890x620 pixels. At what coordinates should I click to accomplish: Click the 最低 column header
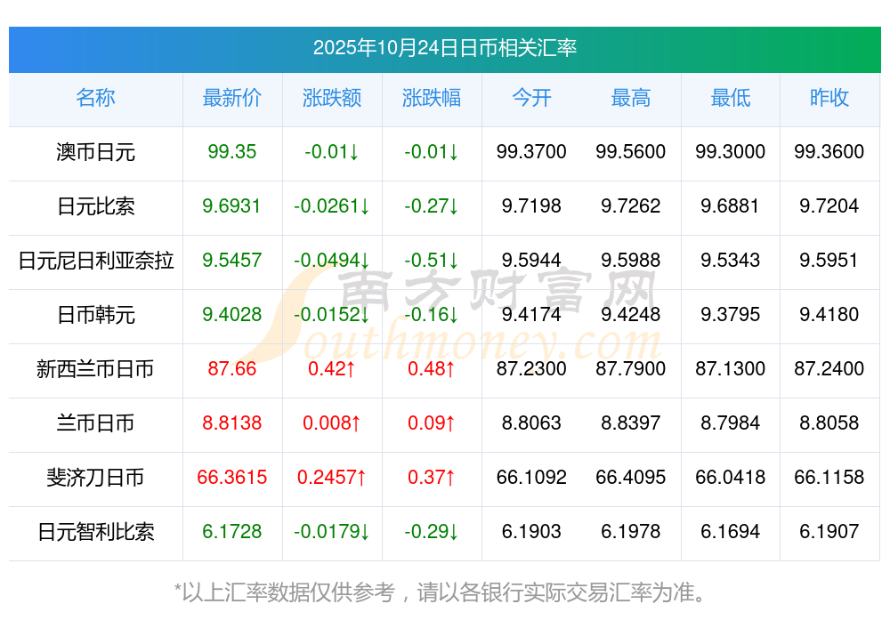[731, 99]
